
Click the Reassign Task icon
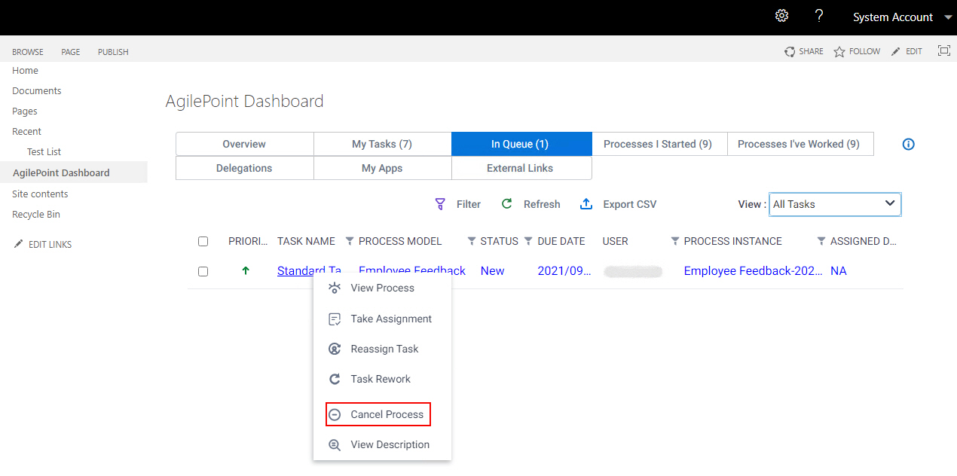point(335,349)
